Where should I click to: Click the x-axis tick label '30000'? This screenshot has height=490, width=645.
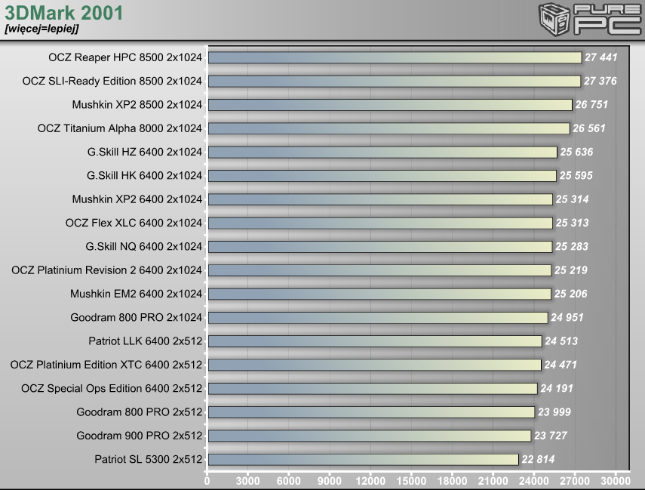click(615, 481)
